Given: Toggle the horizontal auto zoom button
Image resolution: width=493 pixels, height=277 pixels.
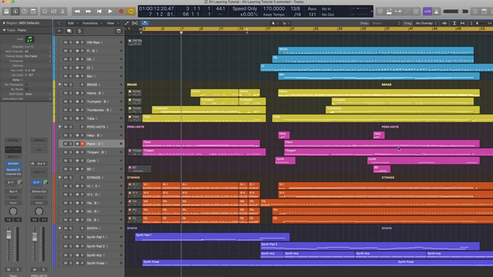Looking at the screenshot, I should (x=463, y=23).
